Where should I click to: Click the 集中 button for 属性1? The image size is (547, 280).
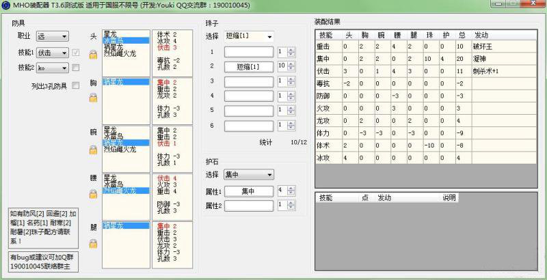point(249,191)
